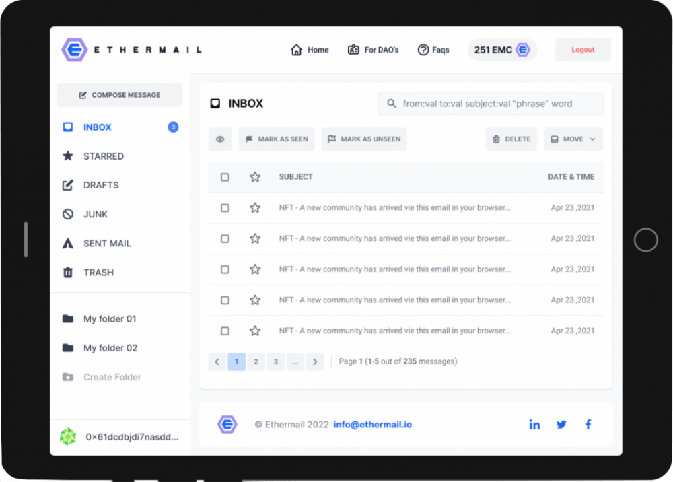This screenshot has width=673, height=482.
Task: Go to previous page arrow
Action: 217,361
